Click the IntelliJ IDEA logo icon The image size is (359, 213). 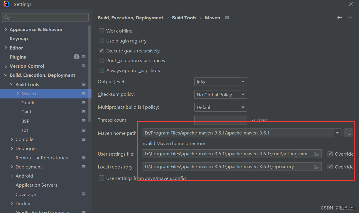click(6, 4)
